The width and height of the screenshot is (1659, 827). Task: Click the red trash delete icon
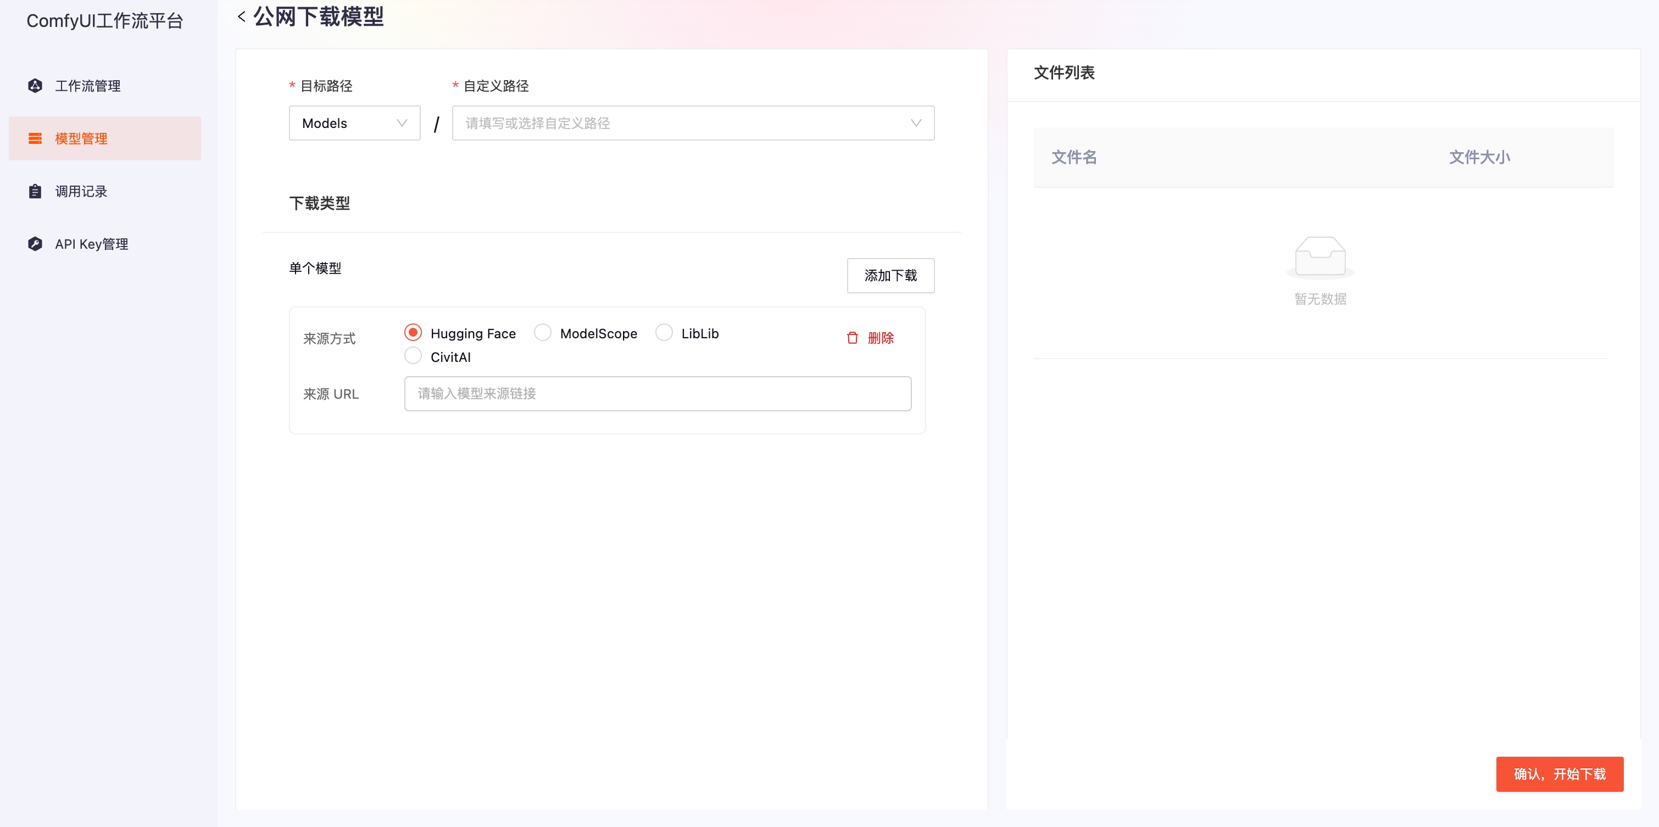pos(852,338)
